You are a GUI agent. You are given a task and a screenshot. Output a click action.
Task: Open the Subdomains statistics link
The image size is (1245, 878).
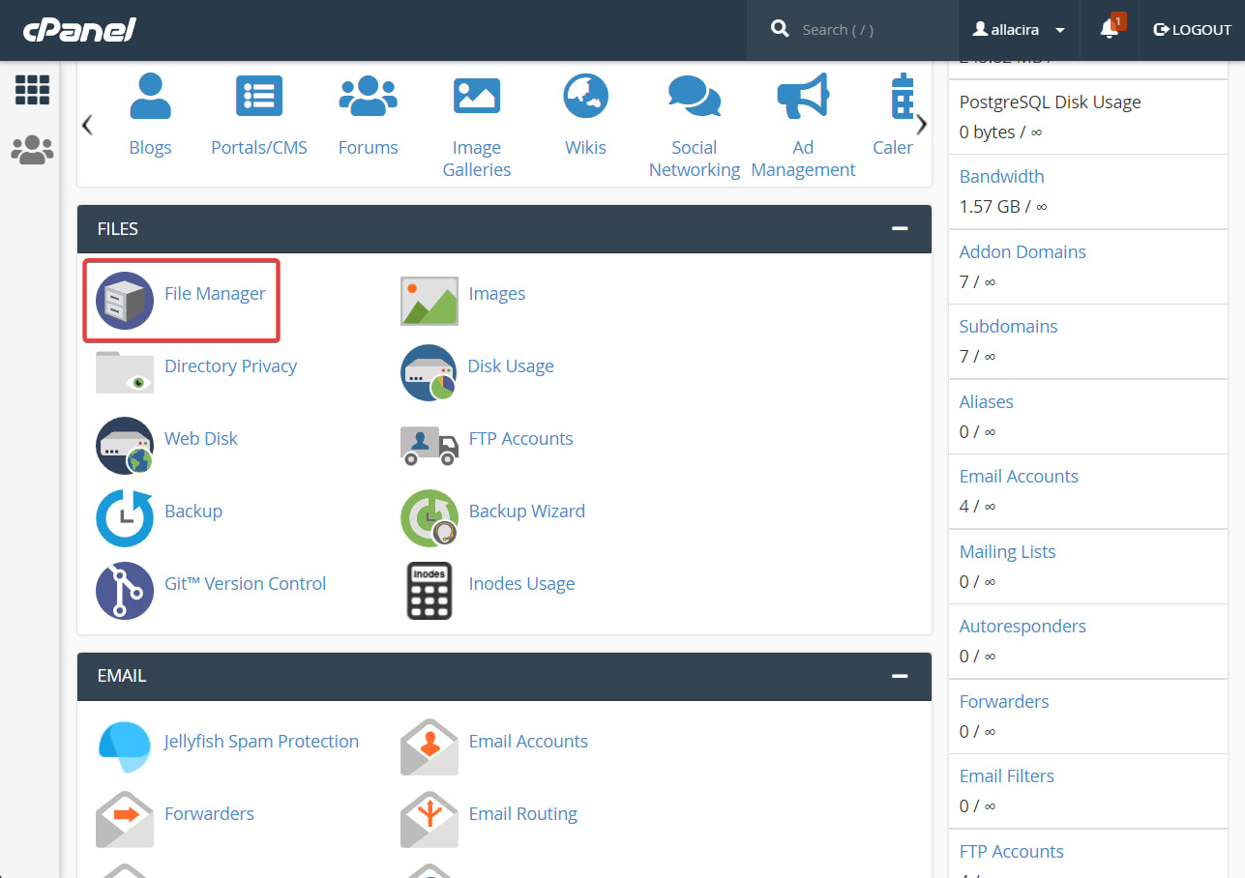[x=1008, y=327]
